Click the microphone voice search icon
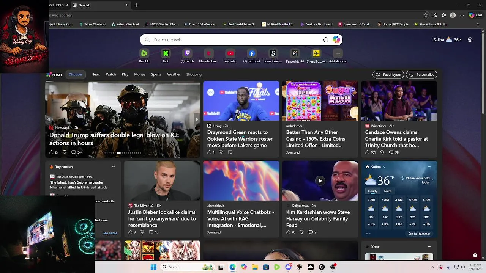The image size is (486, 273). click(x=325, y=40)
